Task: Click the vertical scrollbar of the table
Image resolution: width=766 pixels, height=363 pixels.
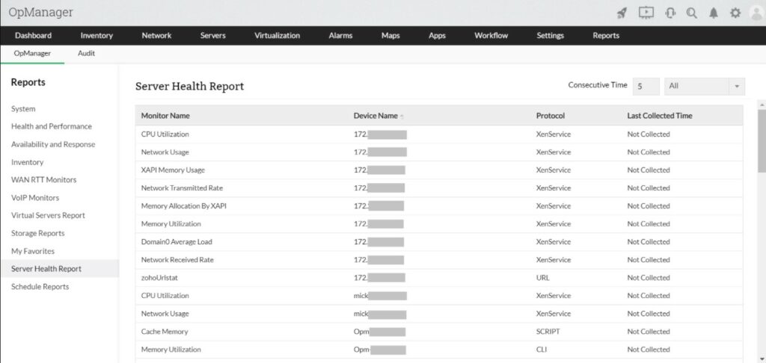Action: tap(762, 140)
